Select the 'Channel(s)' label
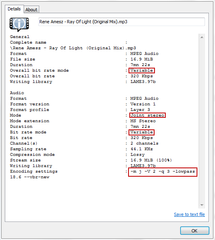The image size is (215, 240). coord(24,143)
